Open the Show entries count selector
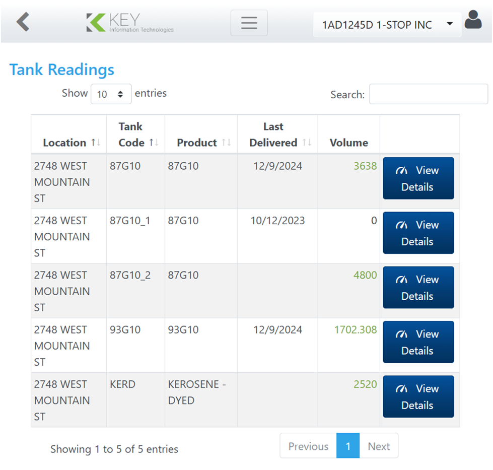This screenshot has width=493, height=470. (111, 94)
